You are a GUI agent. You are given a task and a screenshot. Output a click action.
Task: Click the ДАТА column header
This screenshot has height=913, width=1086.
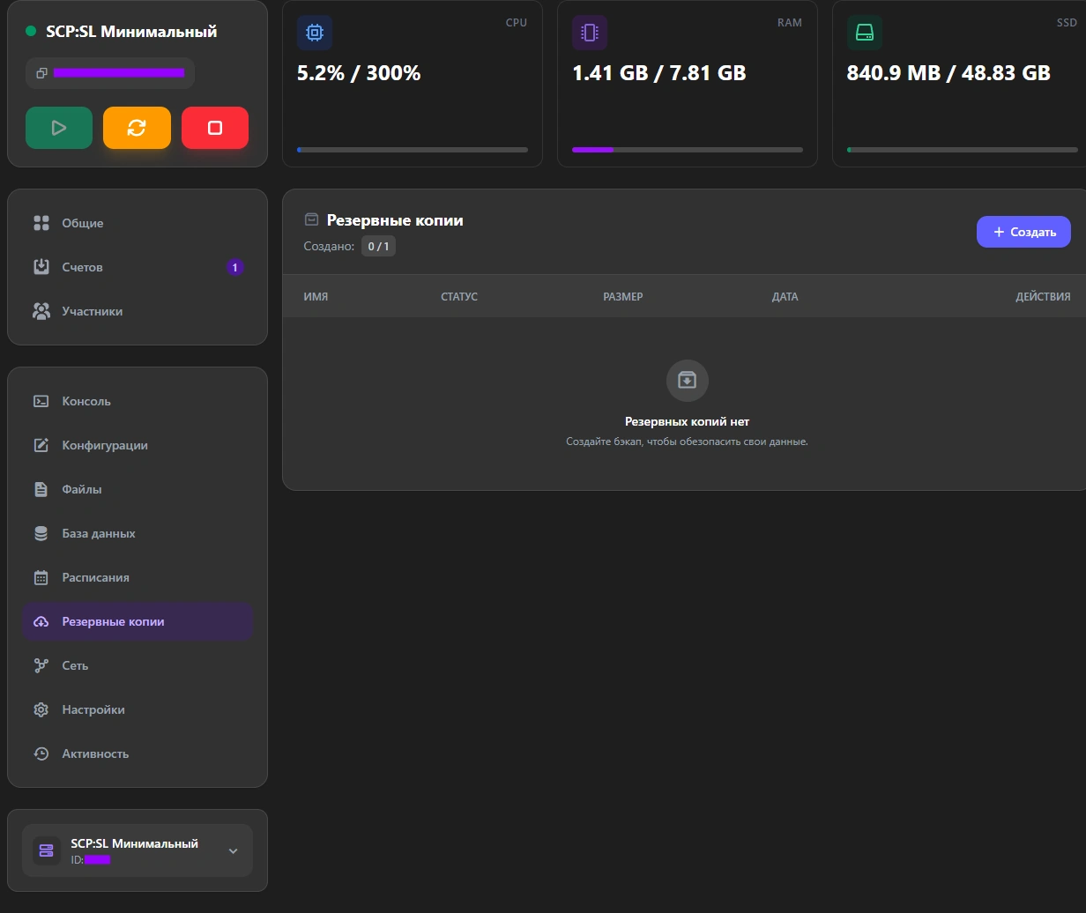click(785, 297)
